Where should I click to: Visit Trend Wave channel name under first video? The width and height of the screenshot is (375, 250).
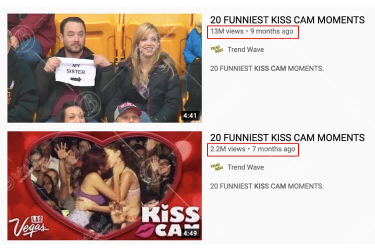point(245,49)
